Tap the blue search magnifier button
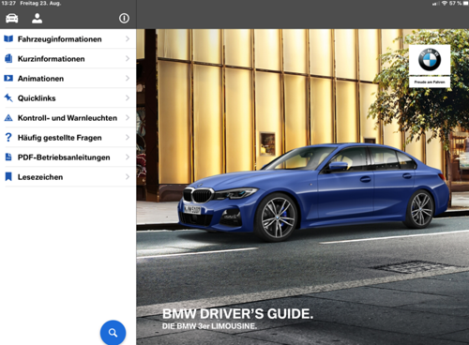This screenshot has width=469, height=345. point(113,333)
